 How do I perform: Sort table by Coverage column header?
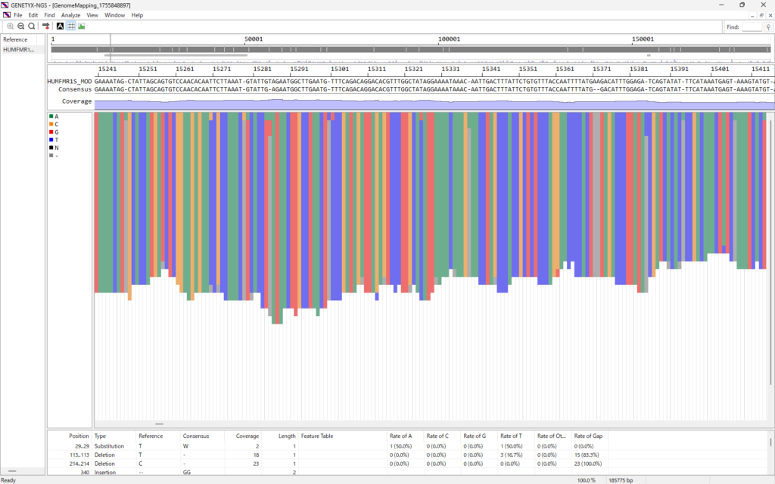[x=249, y=436]
